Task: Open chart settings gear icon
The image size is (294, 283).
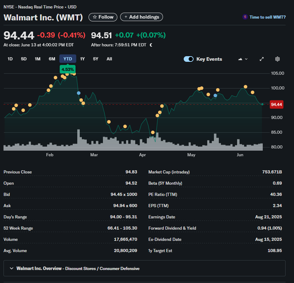Action: coord(277,59)
